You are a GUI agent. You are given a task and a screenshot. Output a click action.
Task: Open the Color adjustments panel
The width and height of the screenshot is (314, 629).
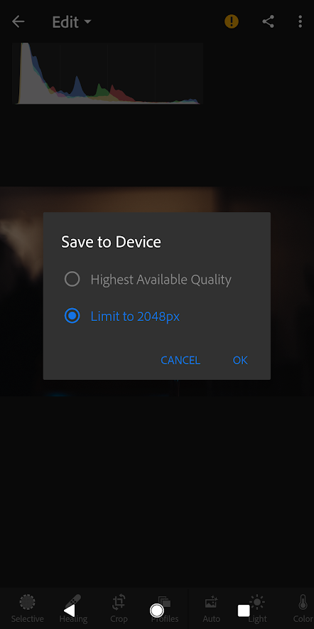(303, 608)
